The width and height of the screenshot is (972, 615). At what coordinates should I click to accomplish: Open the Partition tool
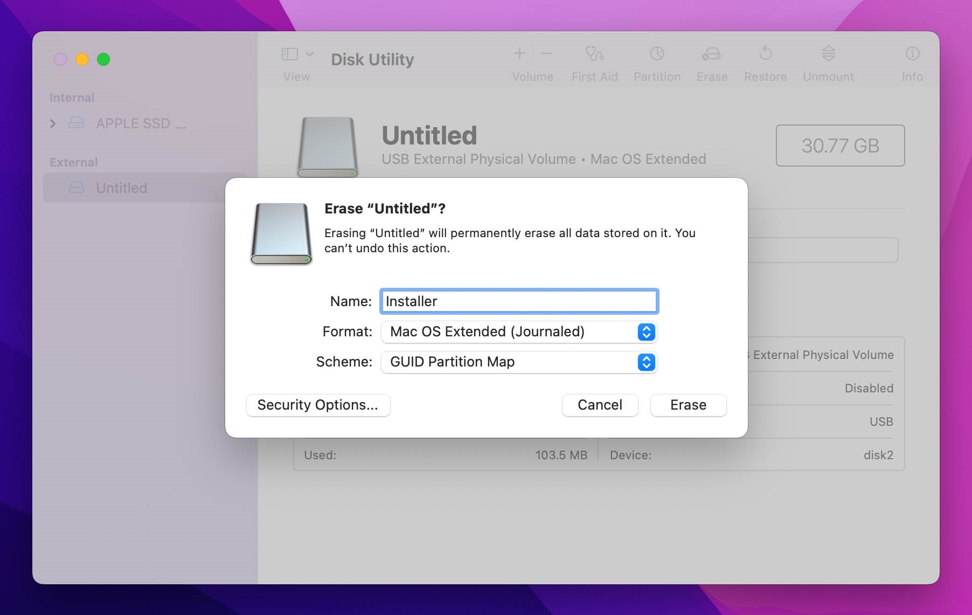656,62
